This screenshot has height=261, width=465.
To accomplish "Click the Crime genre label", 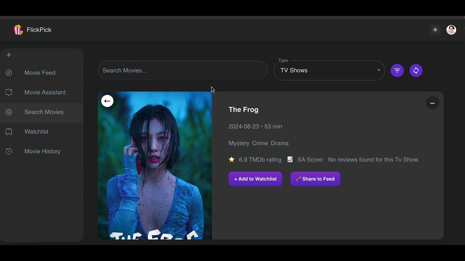I will (x=260, y=143).
